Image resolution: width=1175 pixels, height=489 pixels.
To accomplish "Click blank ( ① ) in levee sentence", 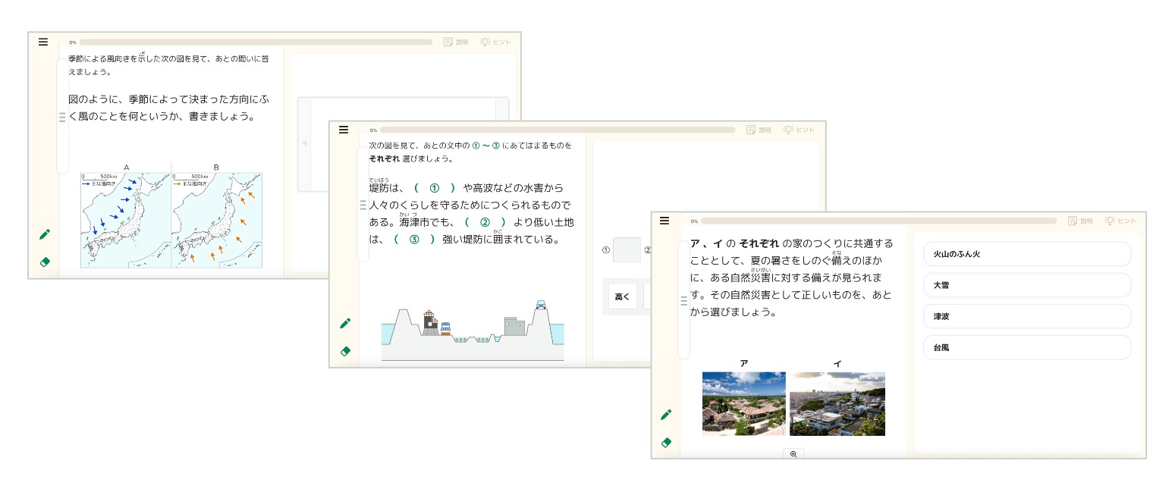I will tap(435, 187).
